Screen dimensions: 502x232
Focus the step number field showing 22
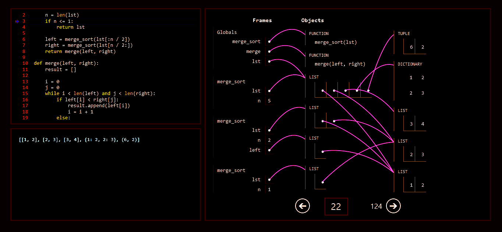(x=336, y=207)
